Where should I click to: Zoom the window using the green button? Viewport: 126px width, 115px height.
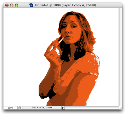click(17, 5)
